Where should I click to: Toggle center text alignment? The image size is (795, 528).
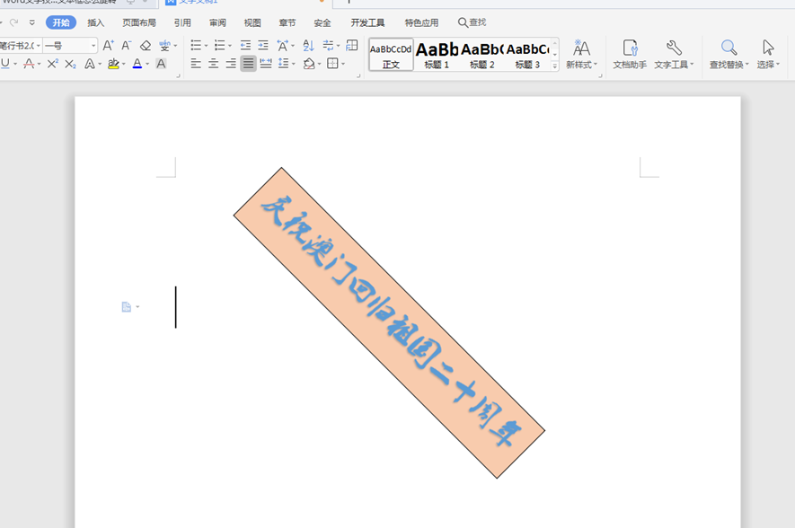(213, 64)
